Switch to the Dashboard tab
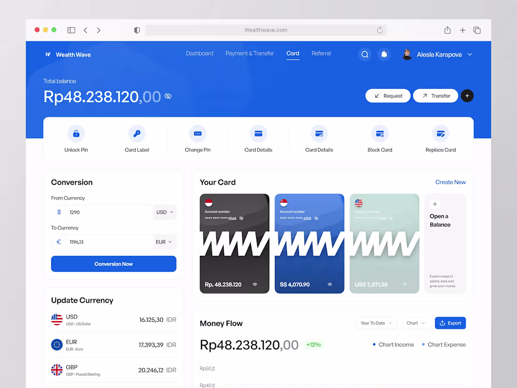 coord(199,54)
